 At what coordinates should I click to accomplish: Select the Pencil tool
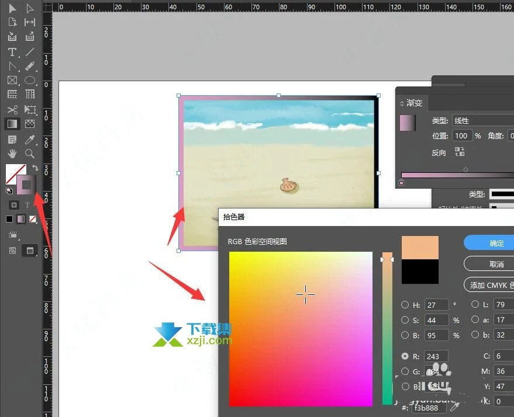tap(30, 66)
